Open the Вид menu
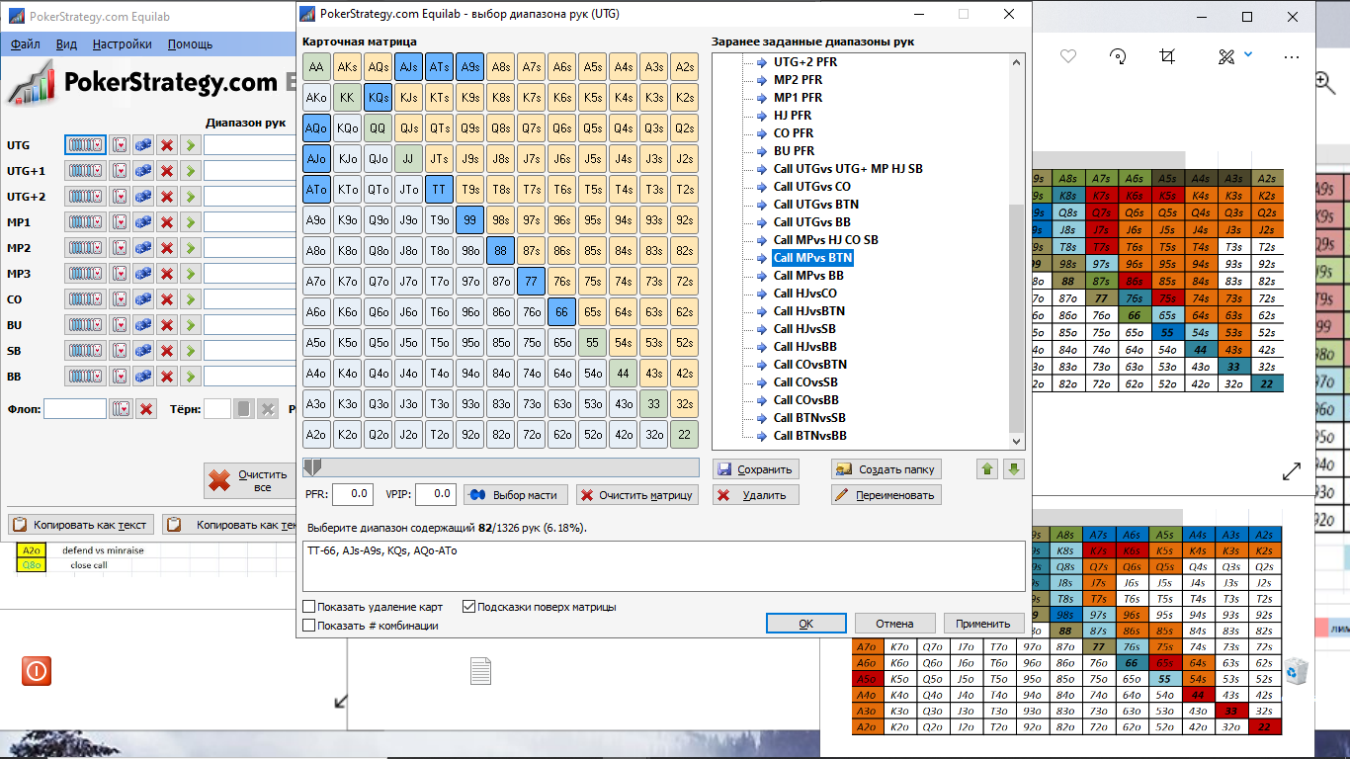Screen dimensions: 1350x759 [66, 44]
